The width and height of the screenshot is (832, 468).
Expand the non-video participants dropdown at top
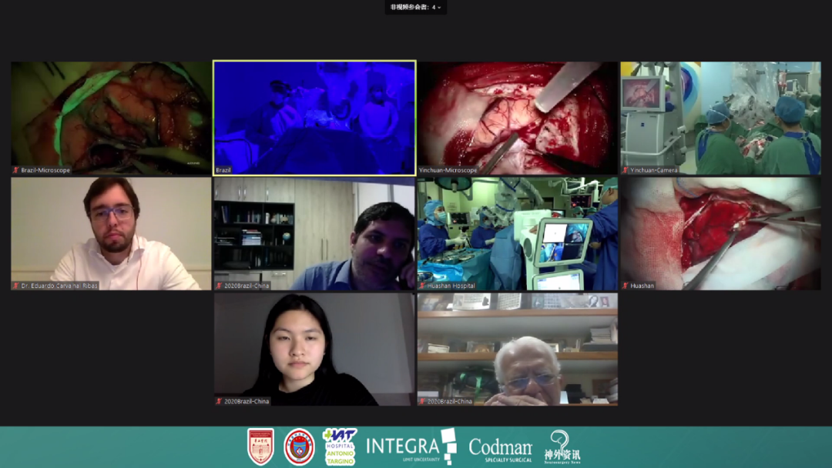[416, 7]
